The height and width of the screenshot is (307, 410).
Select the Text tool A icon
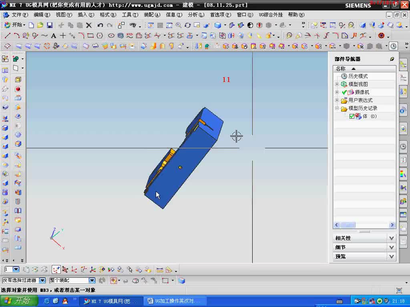point(53,36)
